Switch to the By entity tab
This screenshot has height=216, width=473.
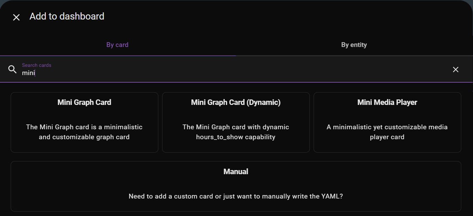pos(354,45)
